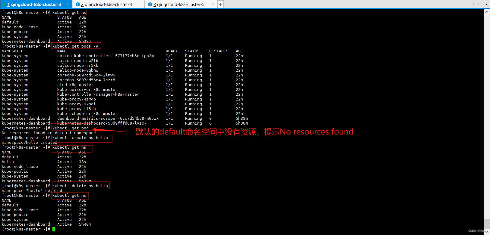Screen dimensions: 490x235
Task: Click the READY column header
Action: [172, 51]
